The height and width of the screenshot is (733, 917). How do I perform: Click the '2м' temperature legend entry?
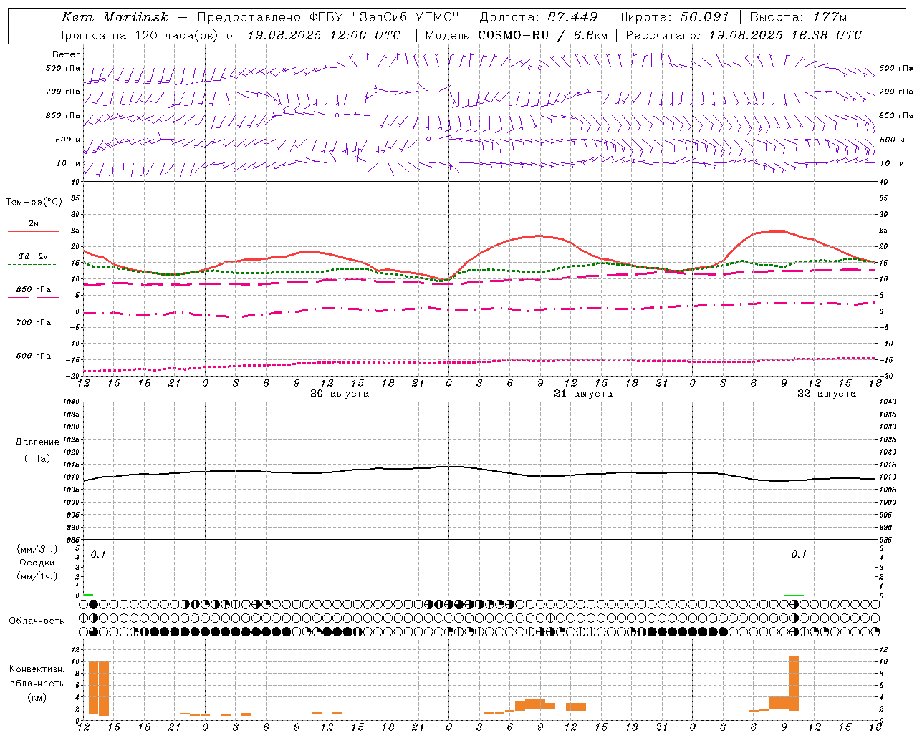pyautogui.click(x=34, y=223)
